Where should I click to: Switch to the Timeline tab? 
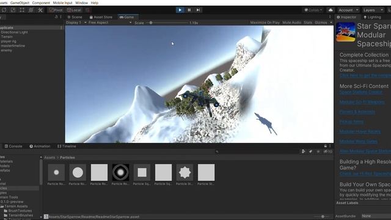67,146
